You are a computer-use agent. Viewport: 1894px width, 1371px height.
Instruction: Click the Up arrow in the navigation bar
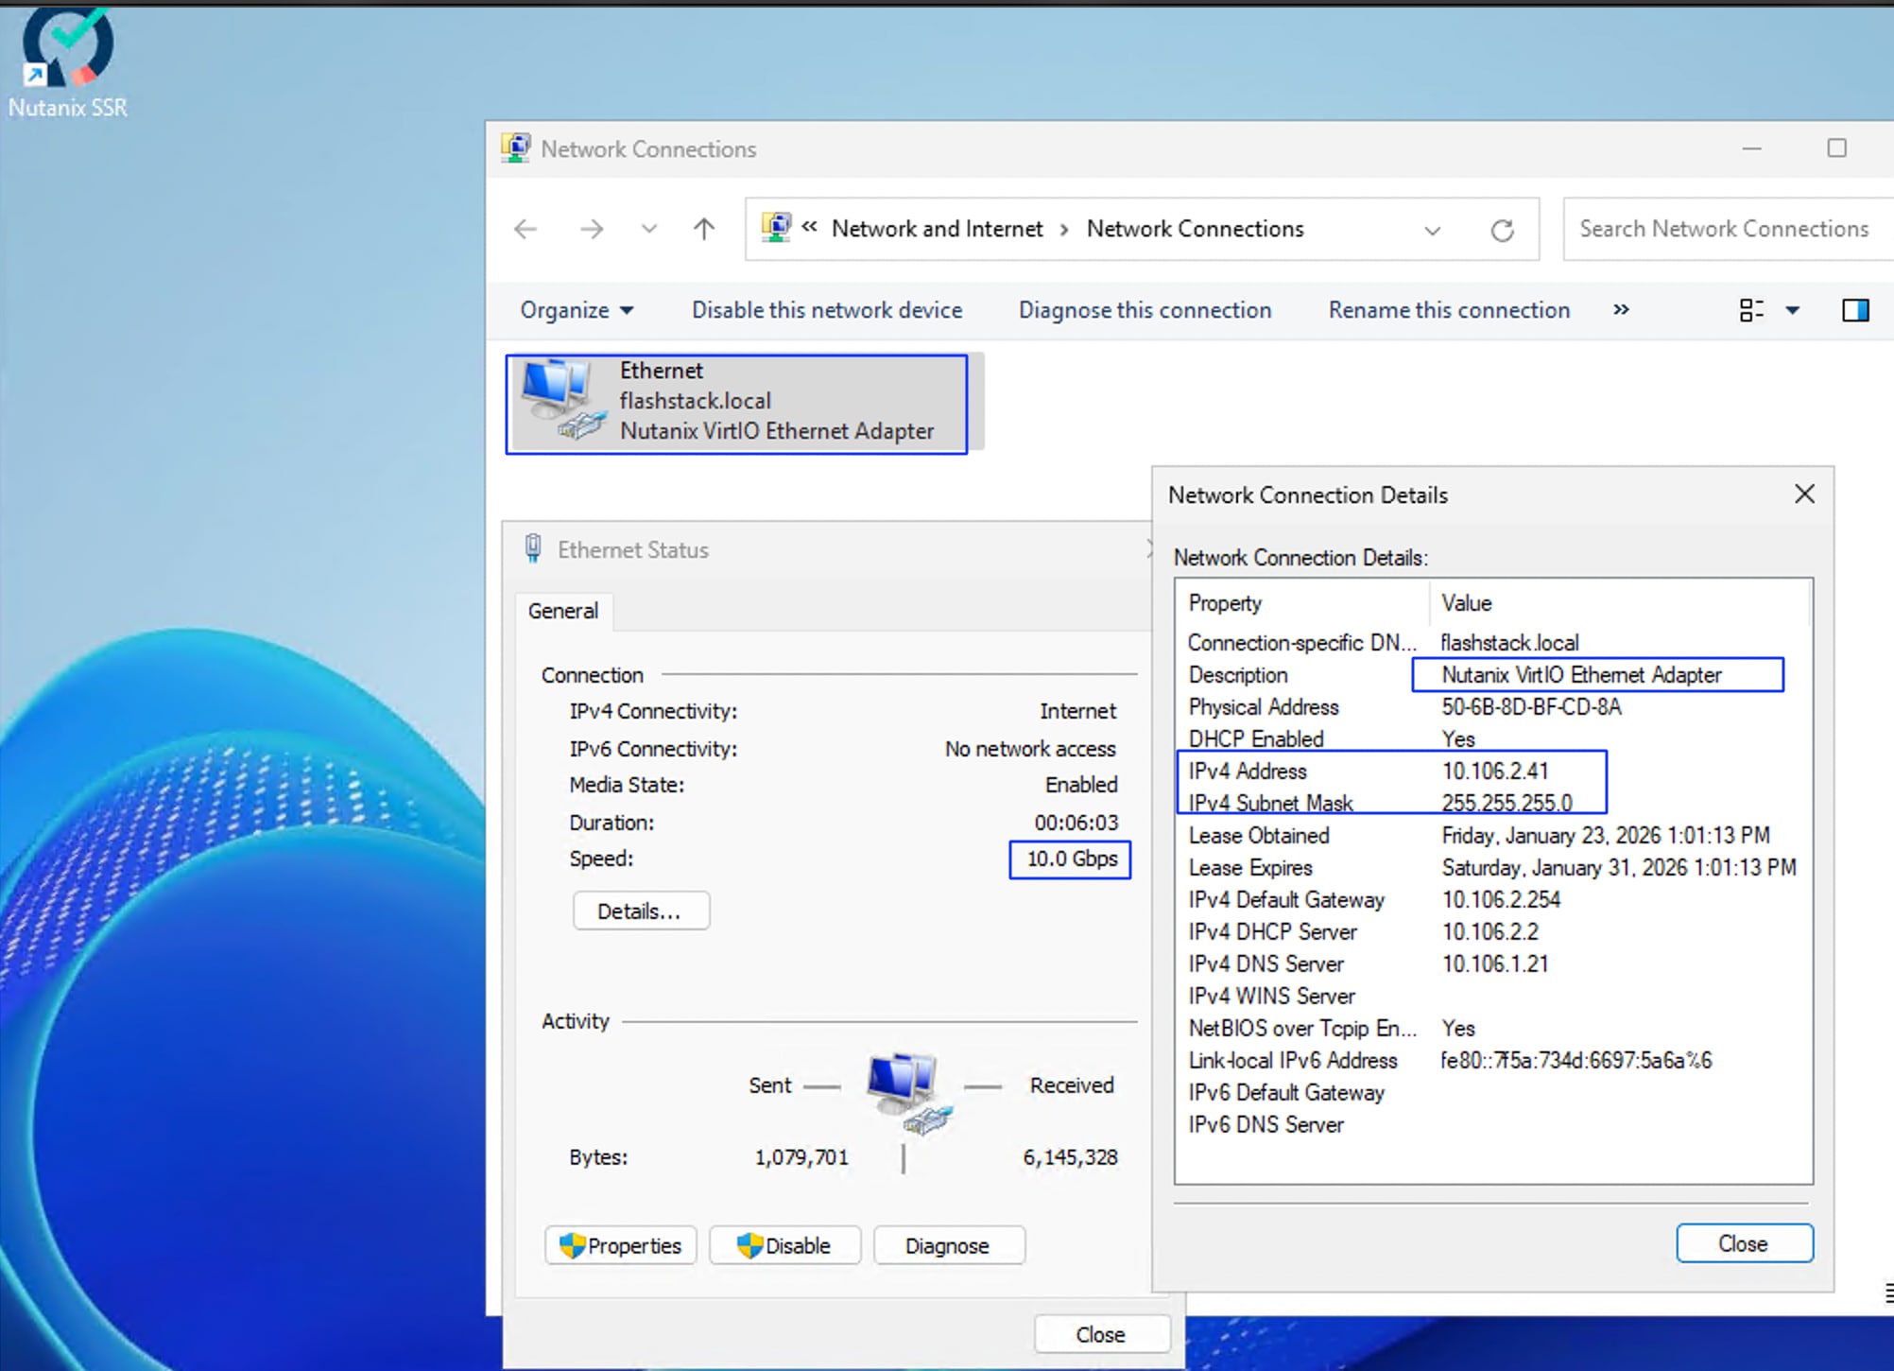coord(703,229)
